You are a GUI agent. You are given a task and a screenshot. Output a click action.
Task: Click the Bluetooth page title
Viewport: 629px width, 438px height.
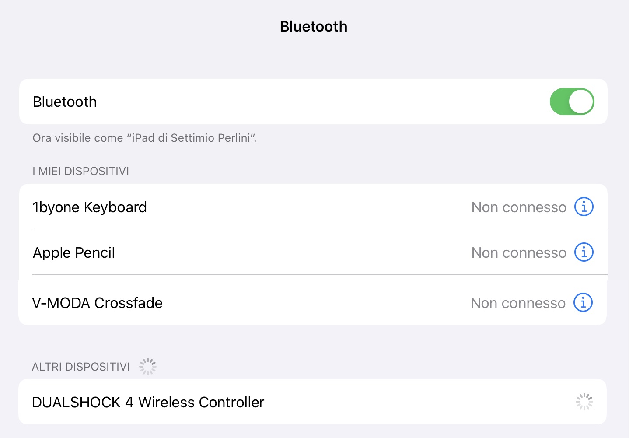click(314, 26)
